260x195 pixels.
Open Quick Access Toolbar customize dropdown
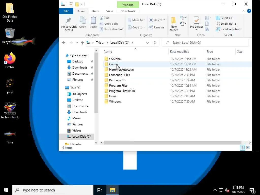point(82,5)
